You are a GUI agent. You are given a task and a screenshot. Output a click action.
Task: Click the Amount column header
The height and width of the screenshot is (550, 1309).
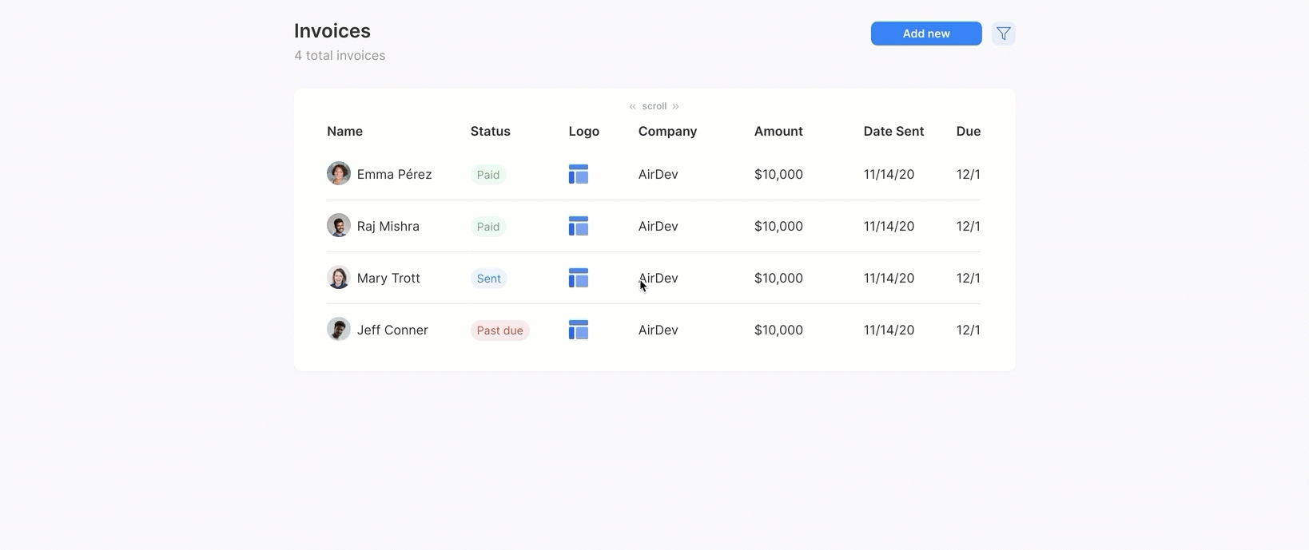tap(778, 132)
